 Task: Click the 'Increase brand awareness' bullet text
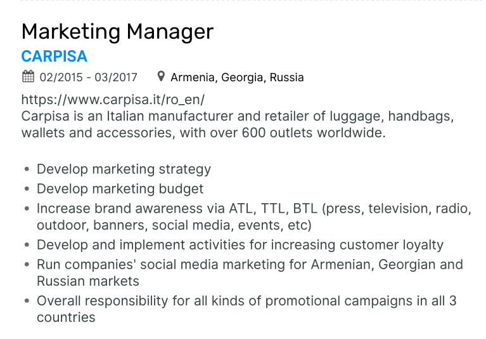tap(253, 216)
